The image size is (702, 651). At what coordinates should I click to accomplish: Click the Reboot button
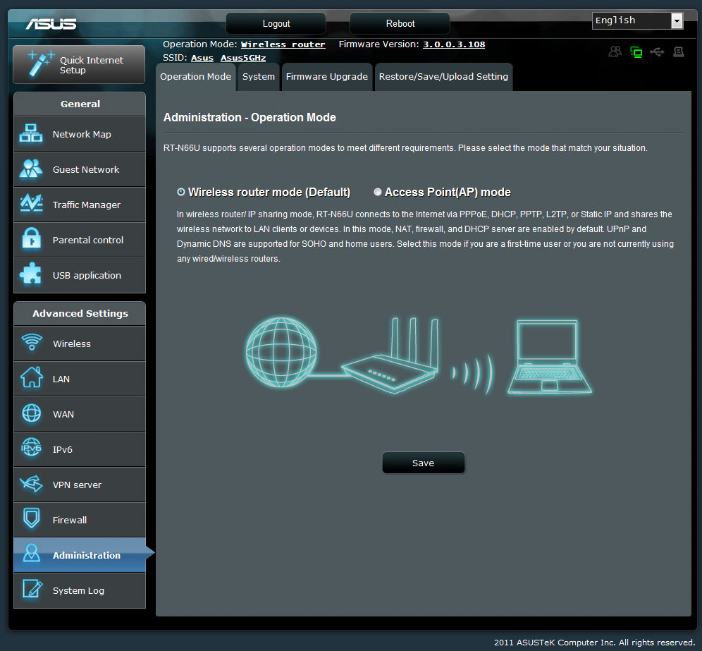pos(400,23)
